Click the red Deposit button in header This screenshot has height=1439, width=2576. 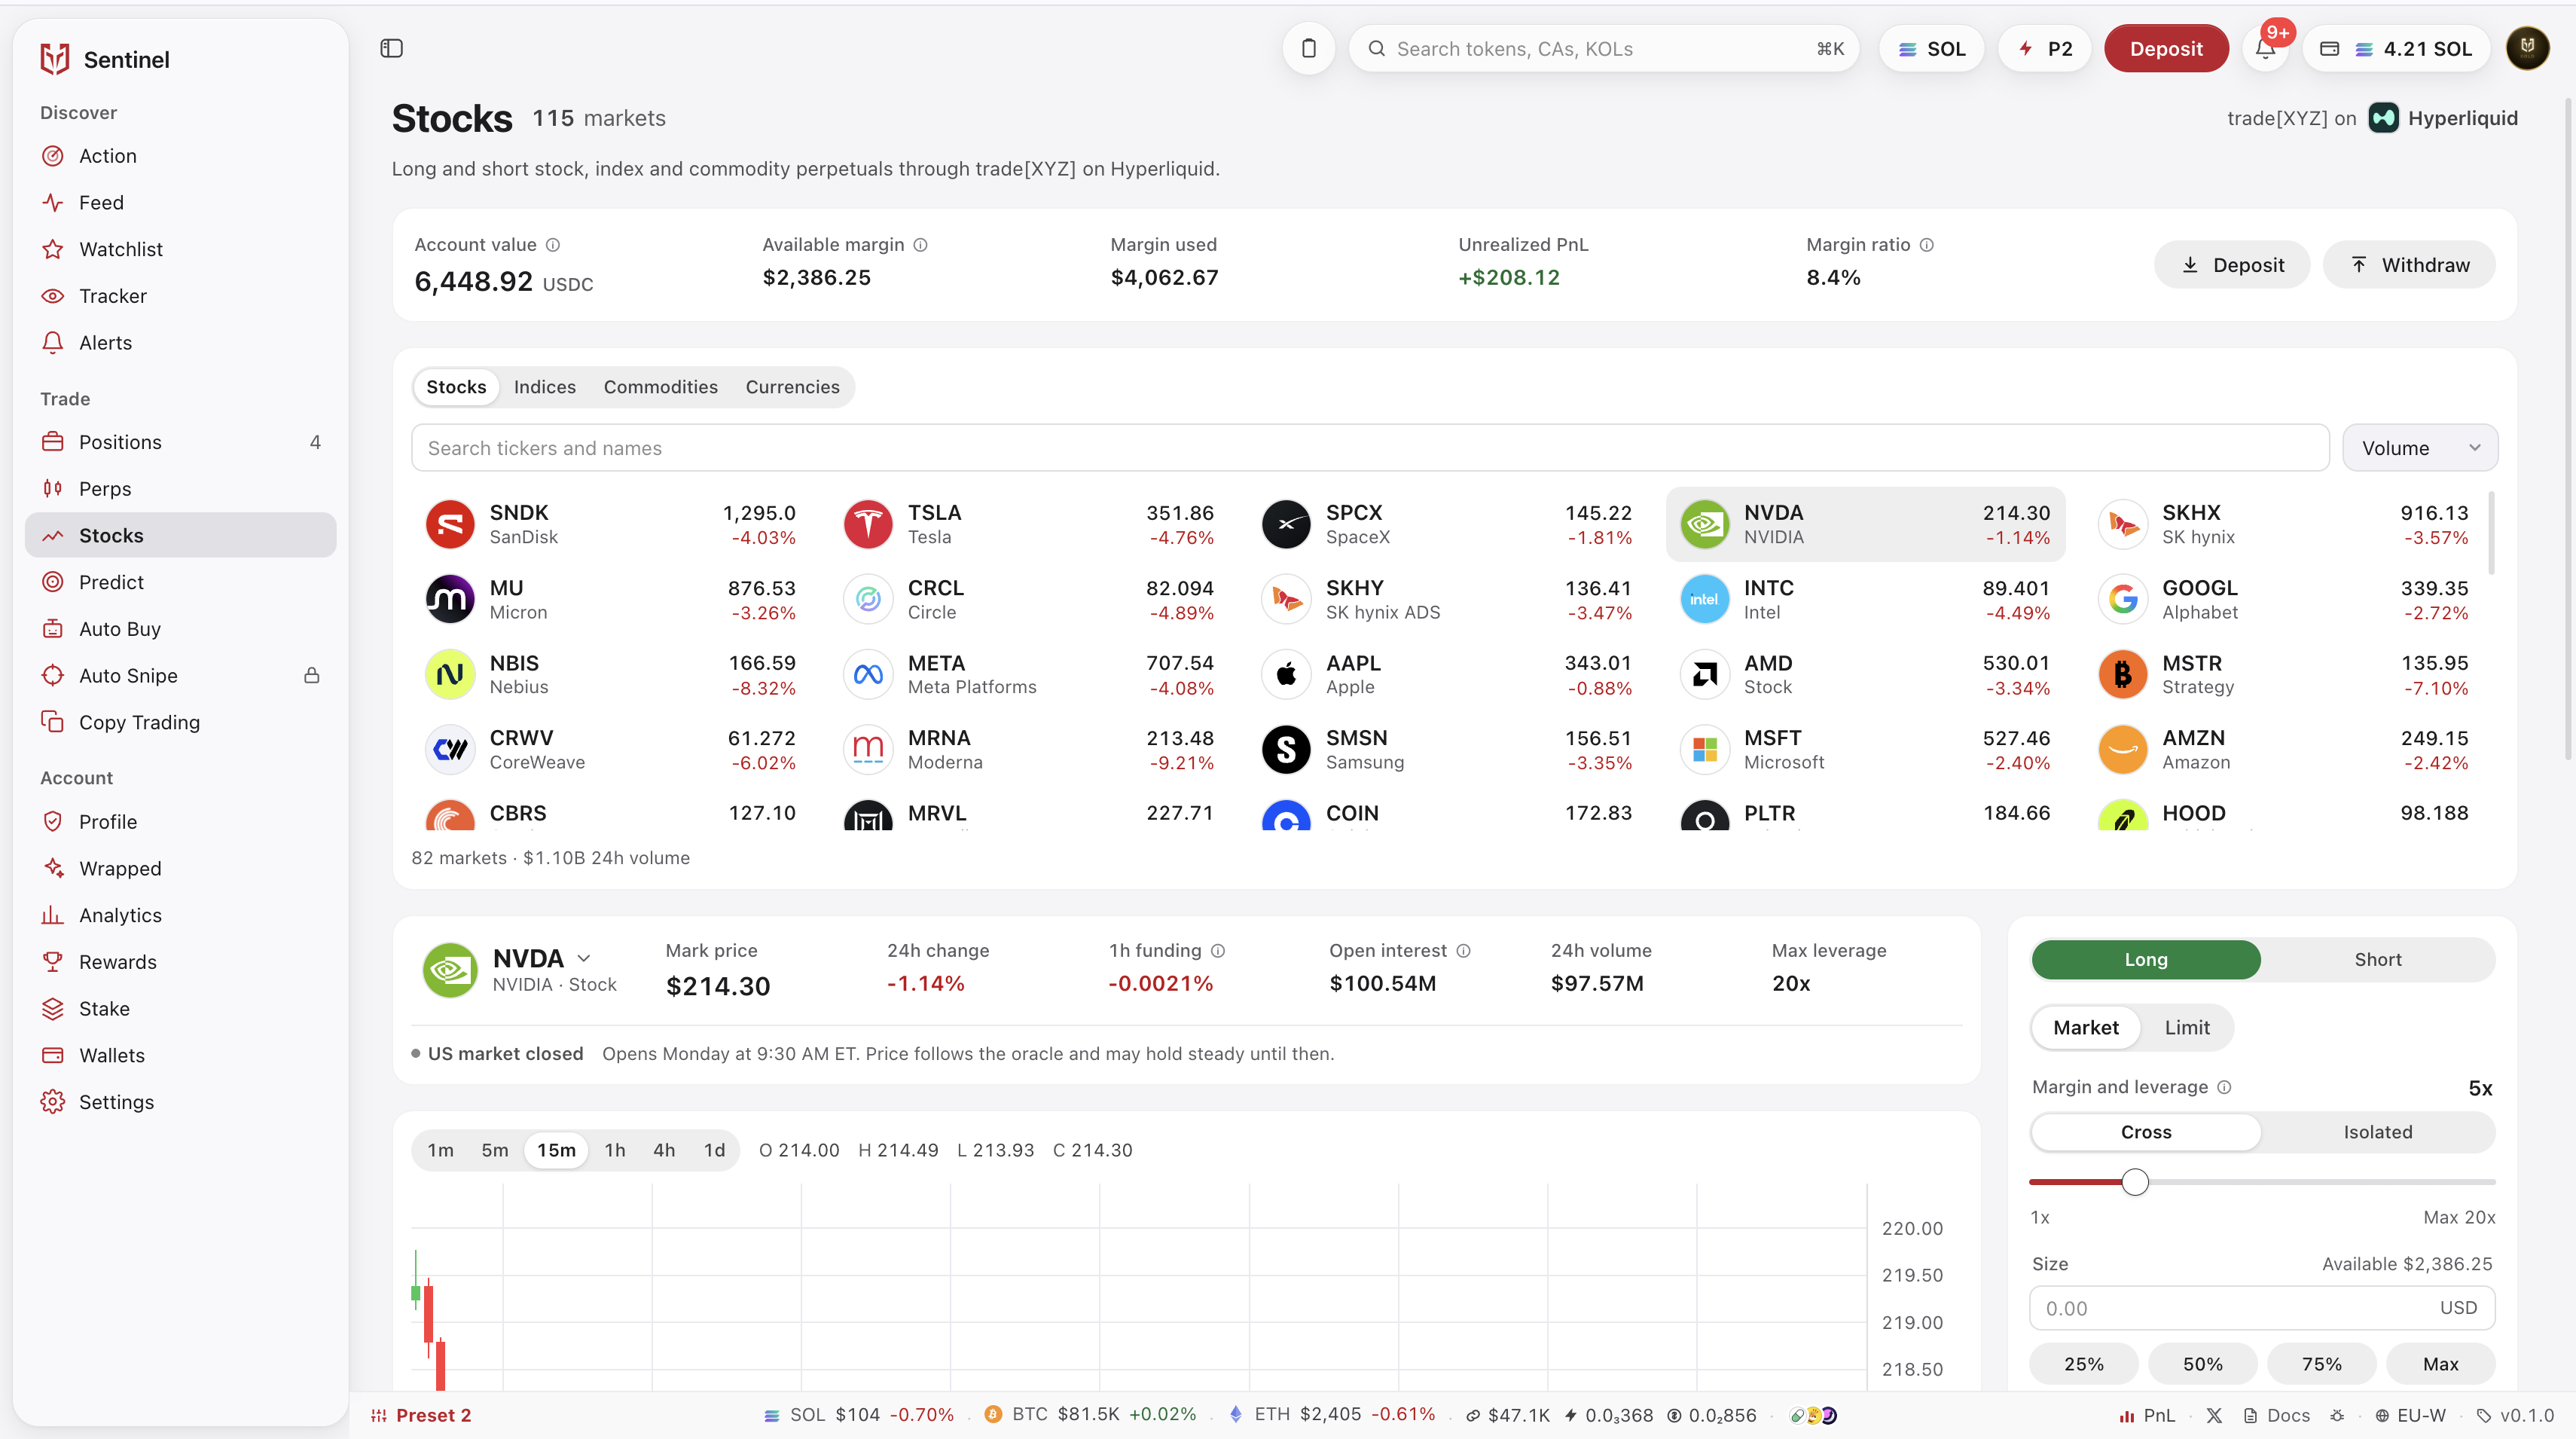pos(2166,48)
